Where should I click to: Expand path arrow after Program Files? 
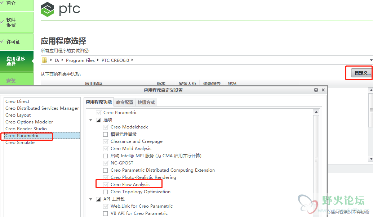point(98,60)
